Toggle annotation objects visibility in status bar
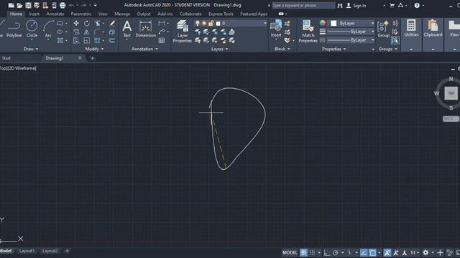The image size is (460, 258). pos(387,252)
